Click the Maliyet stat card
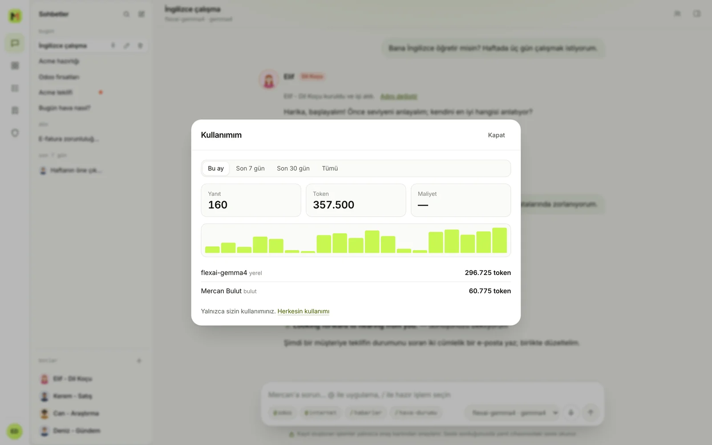 click(x=461, y=200)
